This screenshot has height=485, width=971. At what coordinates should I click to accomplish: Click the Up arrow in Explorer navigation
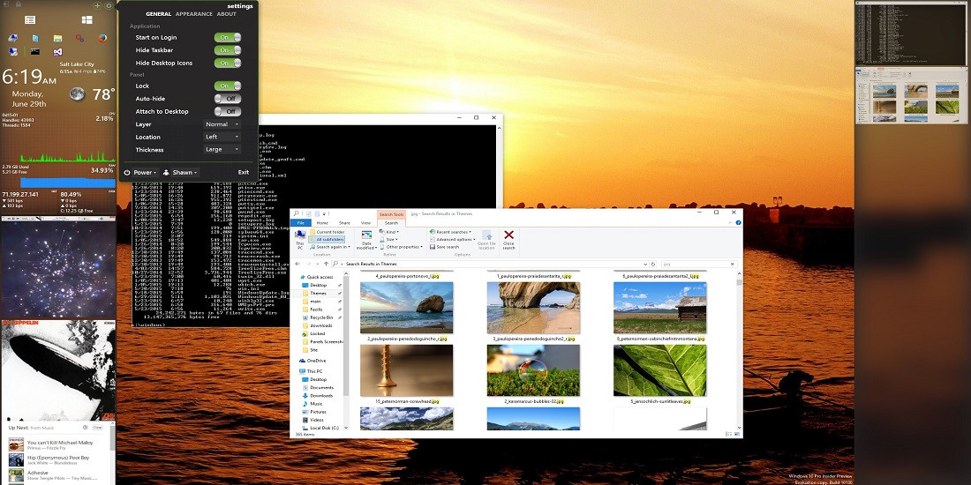pos(327,265)
